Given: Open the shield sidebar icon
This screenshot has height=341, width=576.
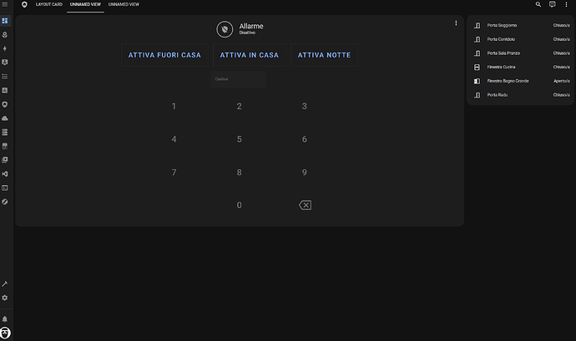Looking at the screenshot, I should pos(5,104).
